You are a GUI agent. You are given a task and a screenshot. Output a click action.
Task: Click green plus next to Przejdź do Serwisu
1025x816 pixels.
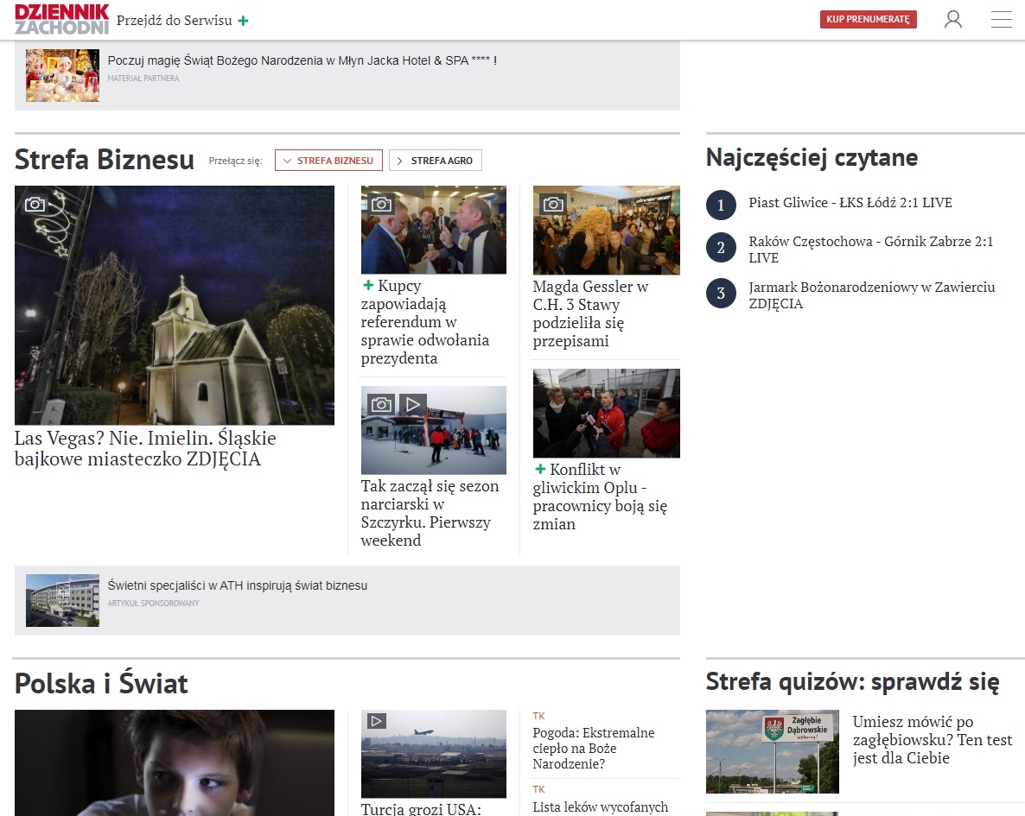244,21
